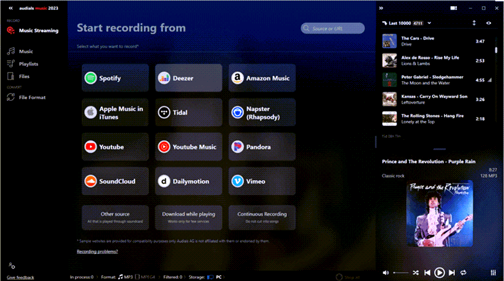Click the SoundCloud logo icon
The height and width of the screenshot is (281, 504).
tap(91, 181)
